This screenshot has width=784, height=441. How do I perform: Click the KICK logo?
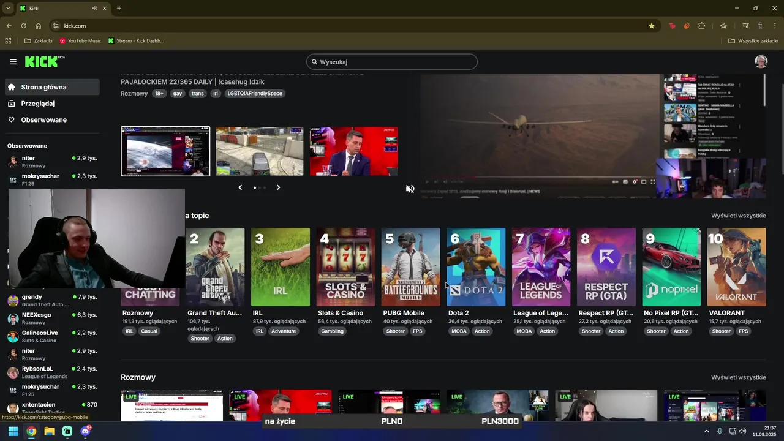point(45,61)
